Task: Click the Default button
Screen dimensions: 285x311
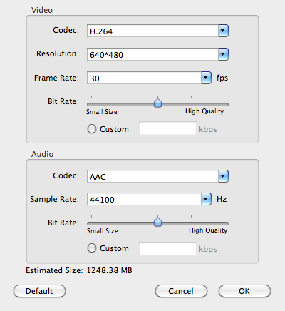Action: click(x=39, y=291)
